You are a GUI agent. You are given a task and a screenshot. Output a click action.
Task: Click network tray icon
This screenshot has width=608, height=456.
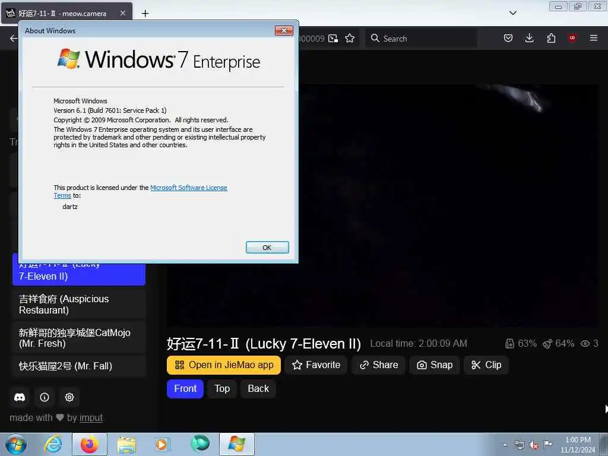point(519,445)
